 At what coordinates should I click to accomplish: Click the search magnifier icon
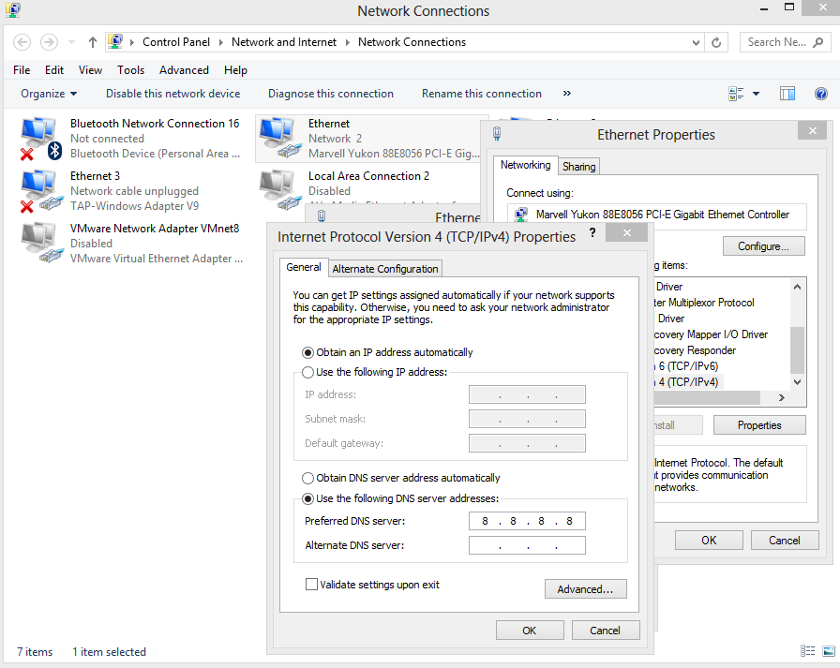pos(817,42)
